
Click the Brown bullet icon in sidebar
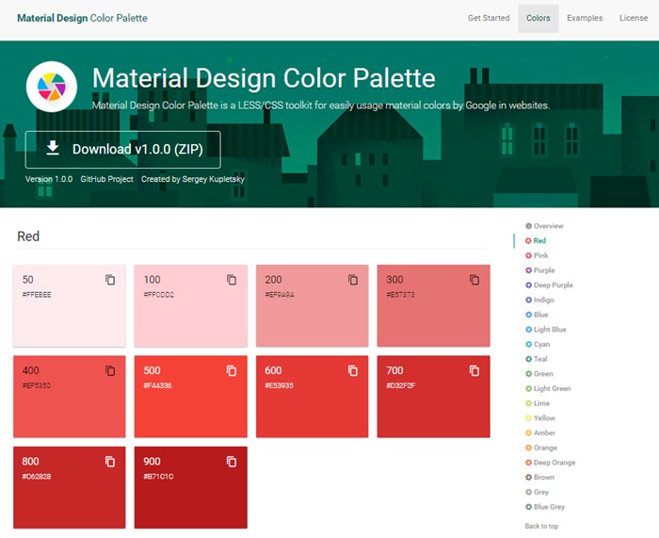[529, 477]
